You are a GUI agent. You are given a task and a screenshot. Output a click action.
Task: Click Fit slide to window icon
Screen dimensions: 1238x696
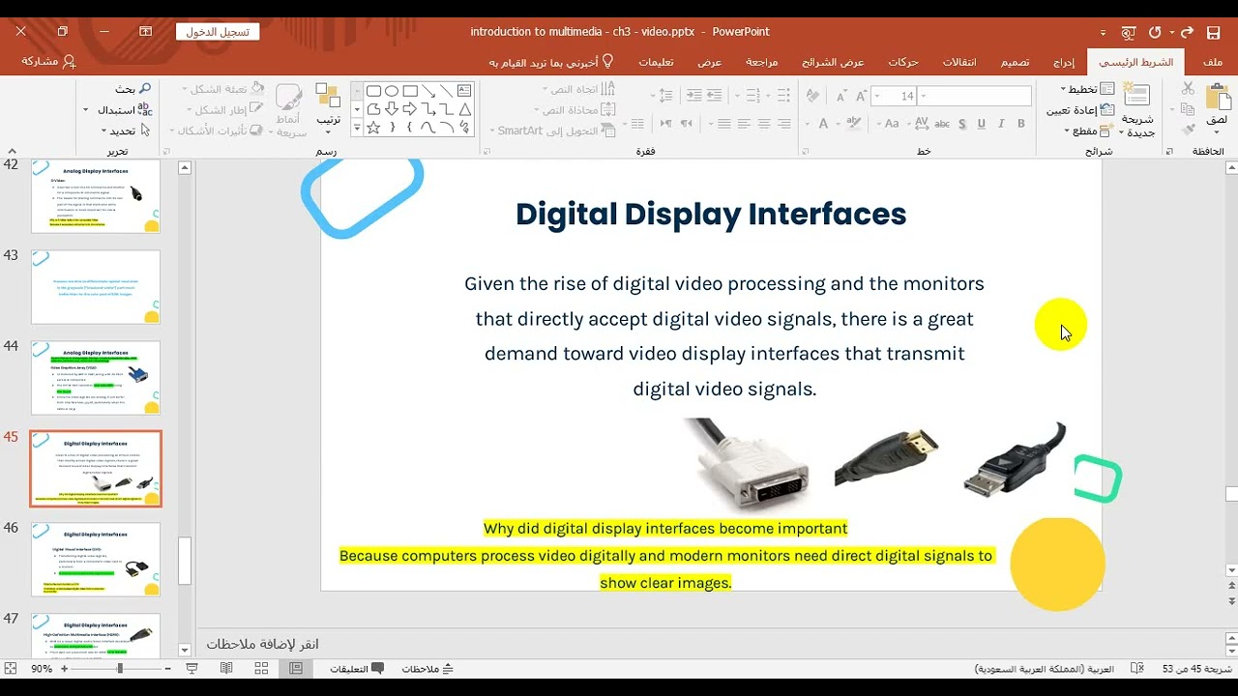pos(11,668)
